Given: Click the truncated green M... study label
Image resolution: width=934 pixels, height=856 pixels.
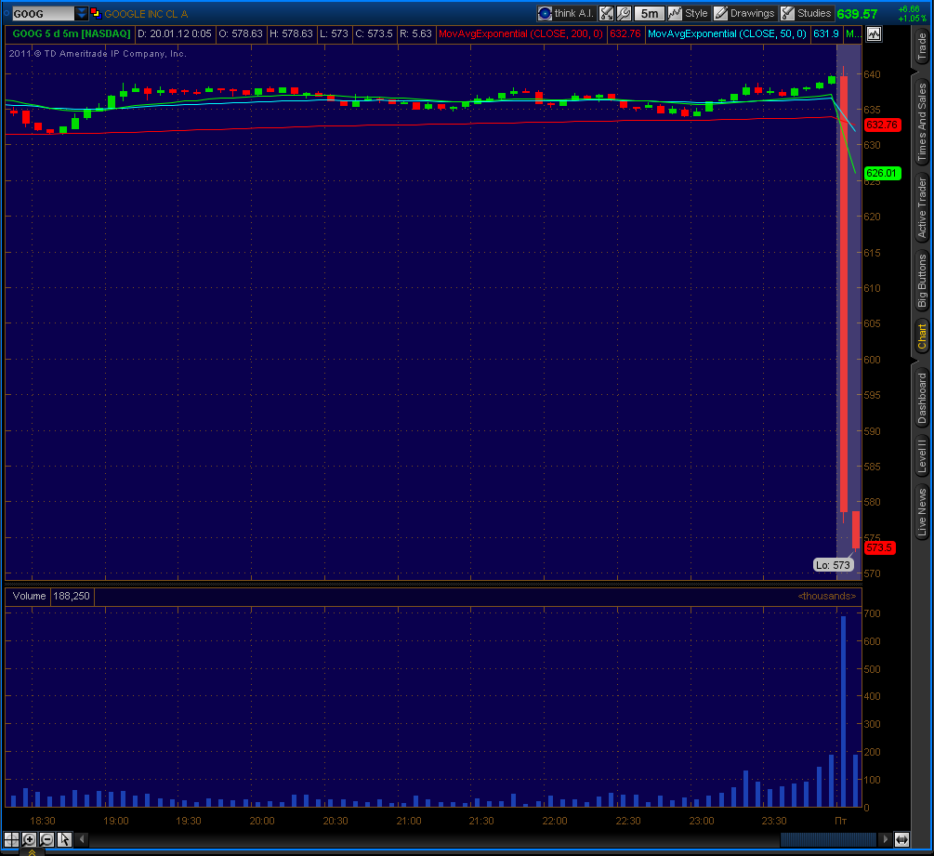Looking at the screenshot, I should tap(853, 34).
